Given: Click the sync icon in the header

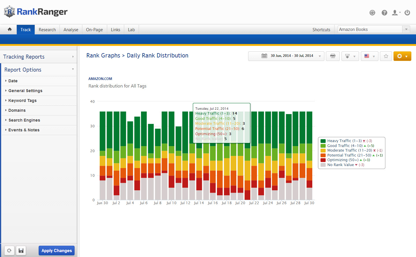Looking at the screenshot, I should pos(372,13).
